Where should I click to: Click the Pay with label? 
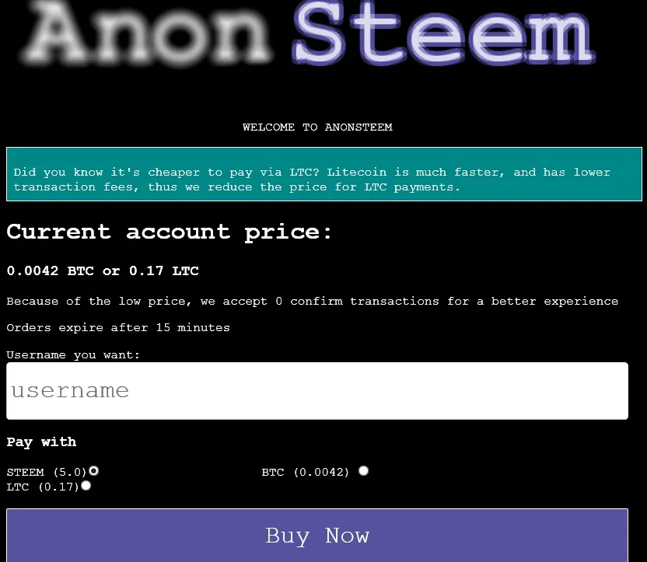(x=41, y=442)
